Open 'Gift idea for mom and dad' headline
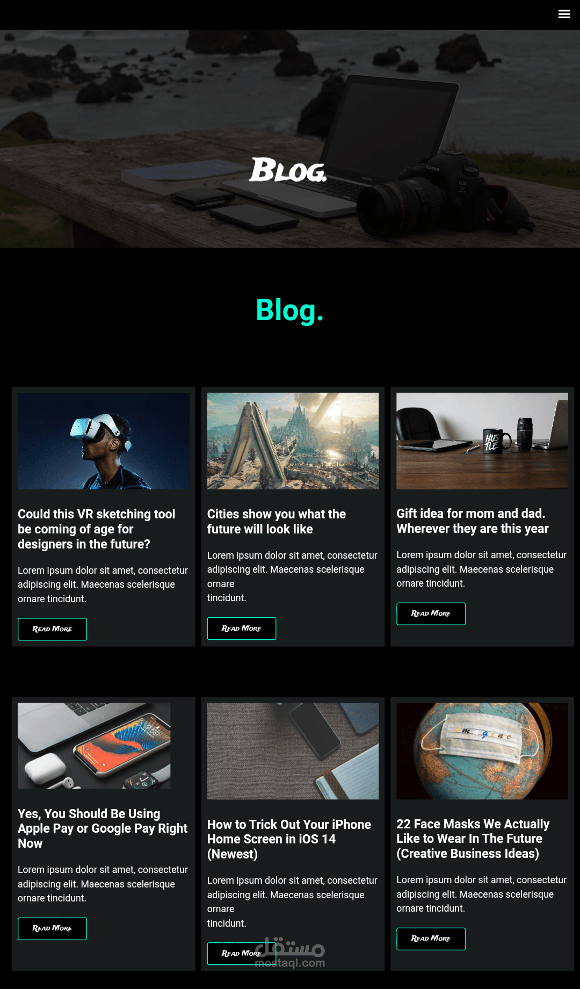 click(473, 521)
